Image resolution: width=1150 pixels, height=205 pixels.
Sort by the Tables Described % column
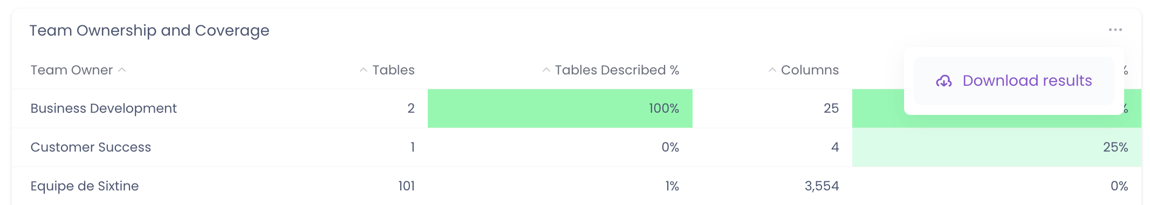(x=617, y=70)
